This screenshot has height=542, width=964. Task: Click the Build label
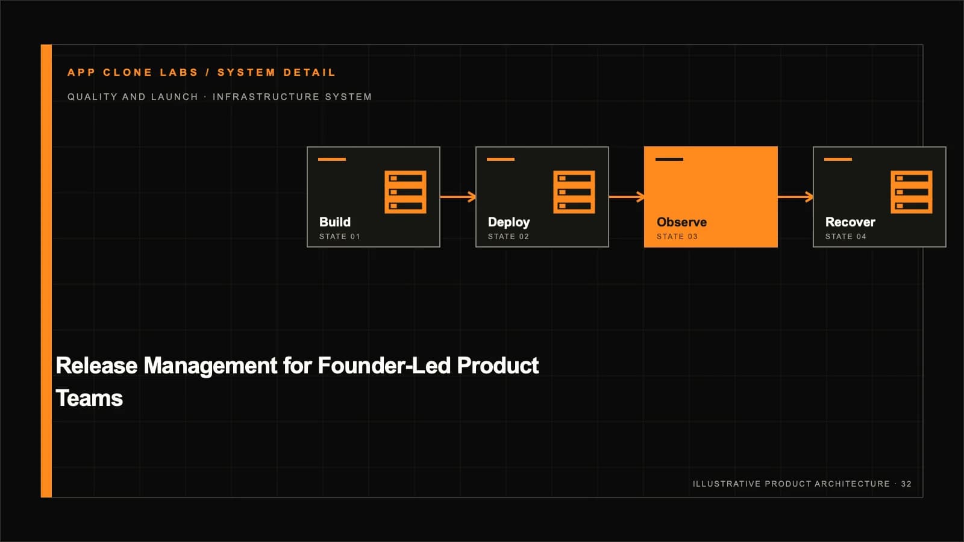[x=335, y=222]
